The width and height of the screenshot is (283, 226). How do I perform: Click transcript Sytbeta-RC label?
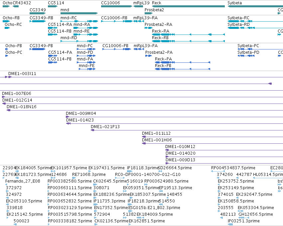[238, 18]
